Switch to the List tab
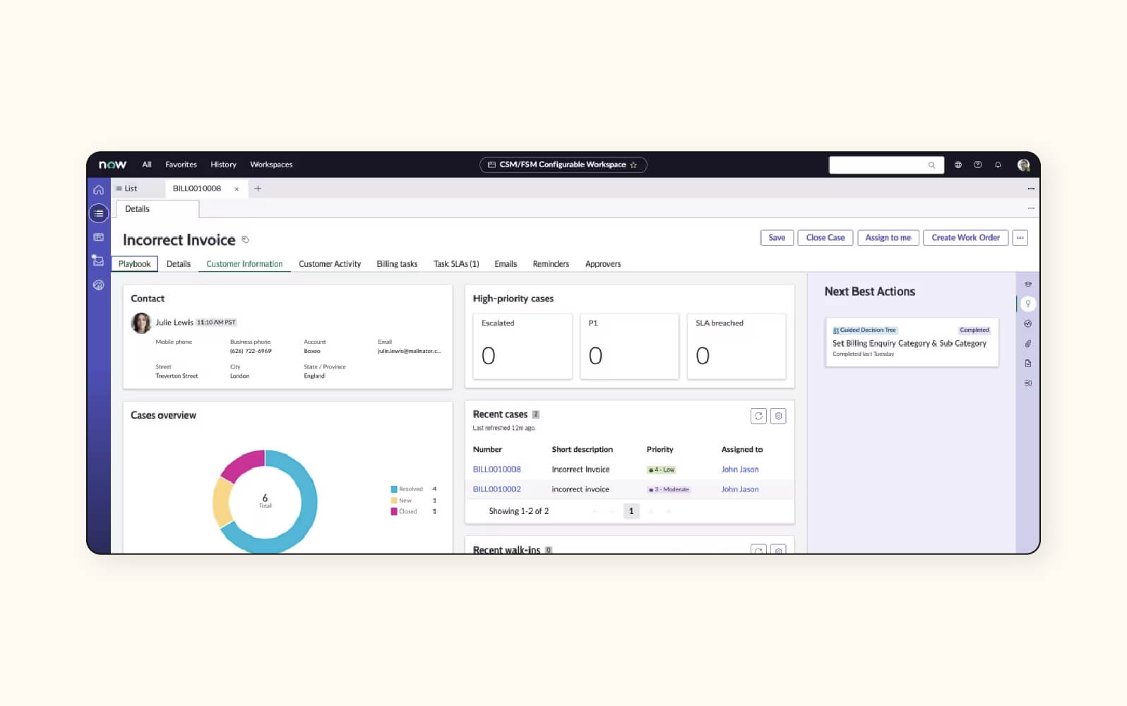1127x706 pixels. 127,189
